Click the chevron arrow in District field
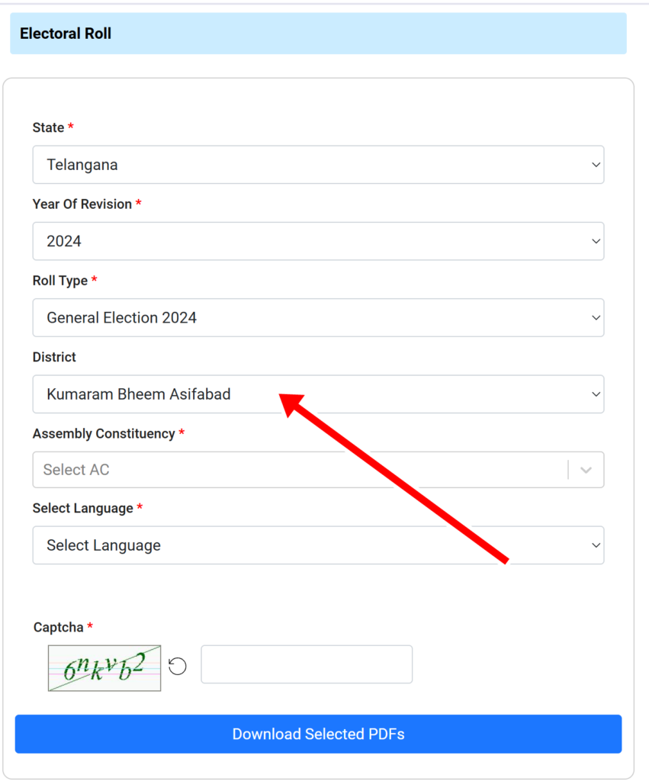This screenshot has width=649, height=781. click(596, 394)
